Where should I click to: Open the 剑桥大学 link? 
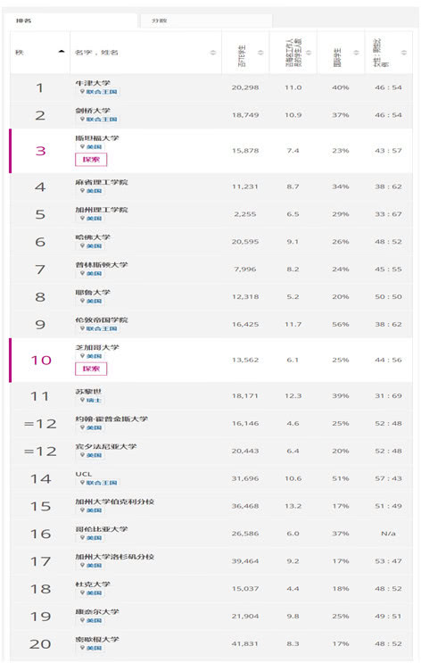[x=93, y=111]
